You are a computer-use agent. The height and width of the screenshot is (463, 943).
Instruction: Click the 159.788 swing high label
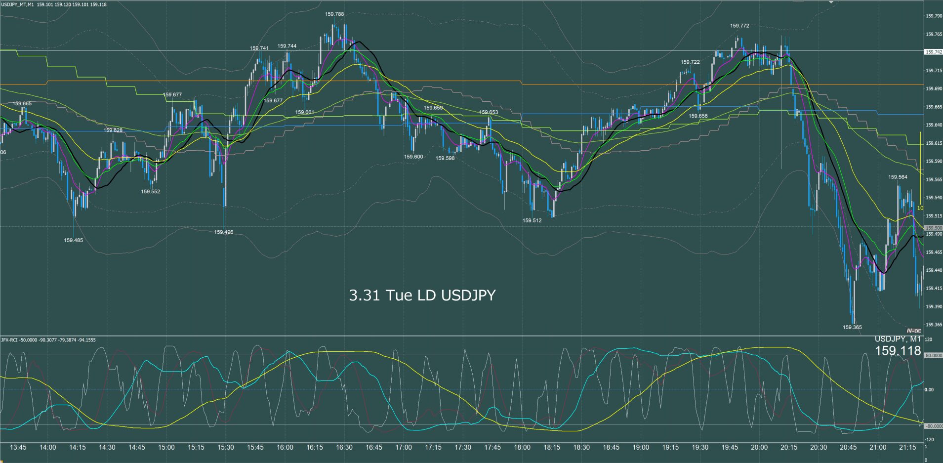pos(334,14)
